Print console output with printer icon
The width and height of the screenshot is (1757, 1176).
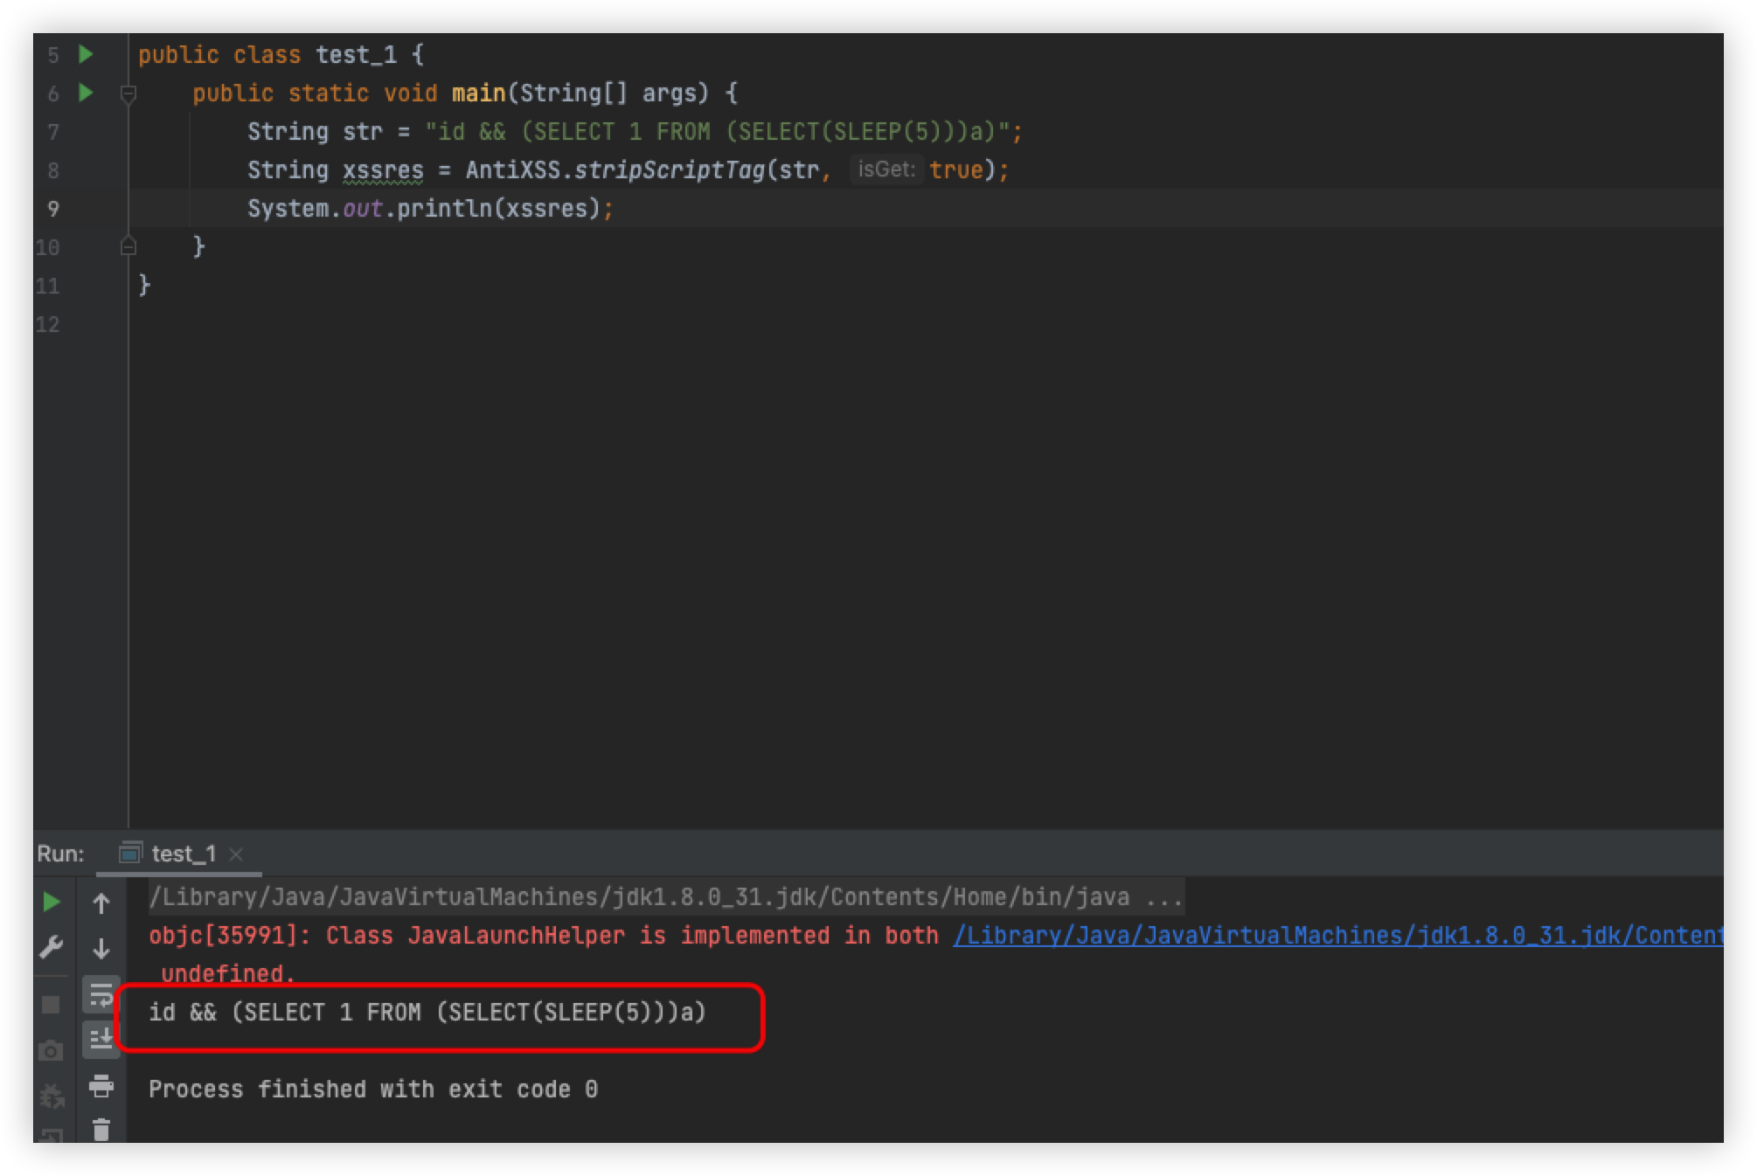[101, 1086]
